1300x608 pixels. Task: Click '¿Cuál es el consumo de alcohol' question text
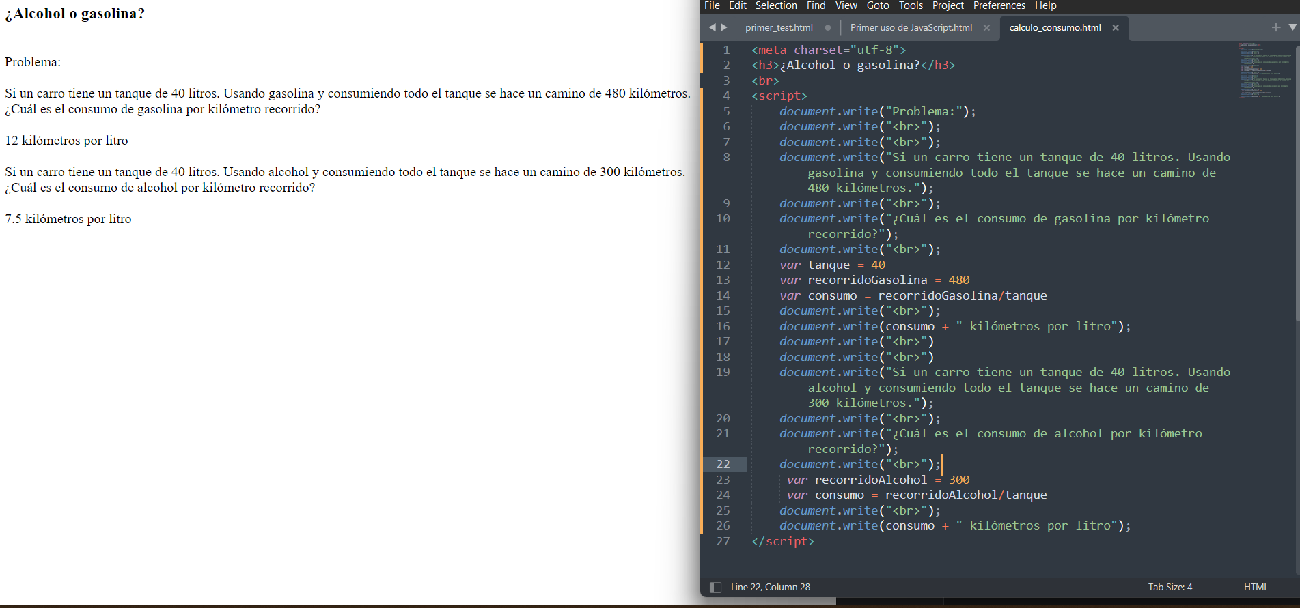[160, 188]
